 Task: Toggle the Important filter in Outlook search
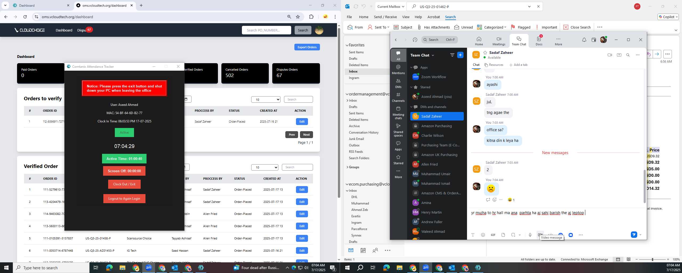(x=546, y=27)
